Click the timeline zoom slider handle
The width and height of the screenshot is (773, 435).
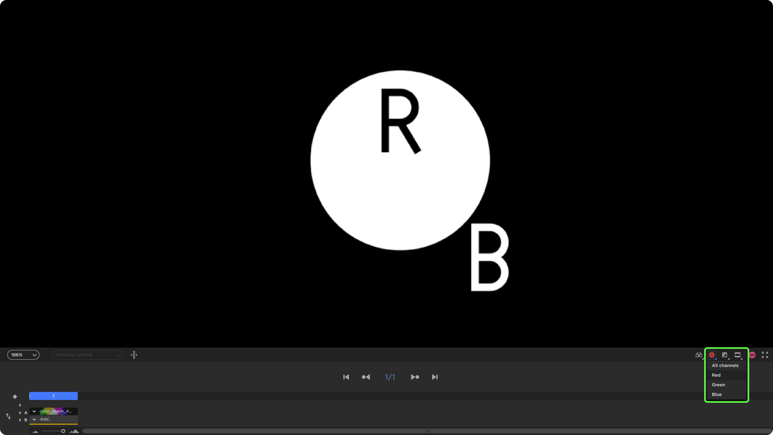pyautogui.click(x=63, y=431)
